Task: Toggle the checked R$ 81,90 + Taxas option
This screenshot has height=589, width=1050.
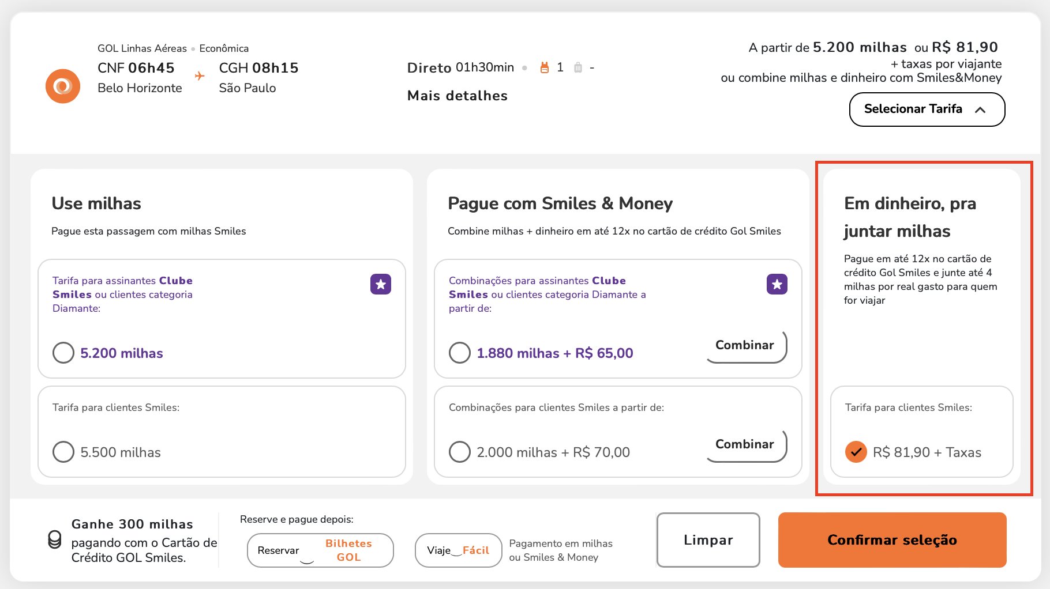Action: point(856,452)
